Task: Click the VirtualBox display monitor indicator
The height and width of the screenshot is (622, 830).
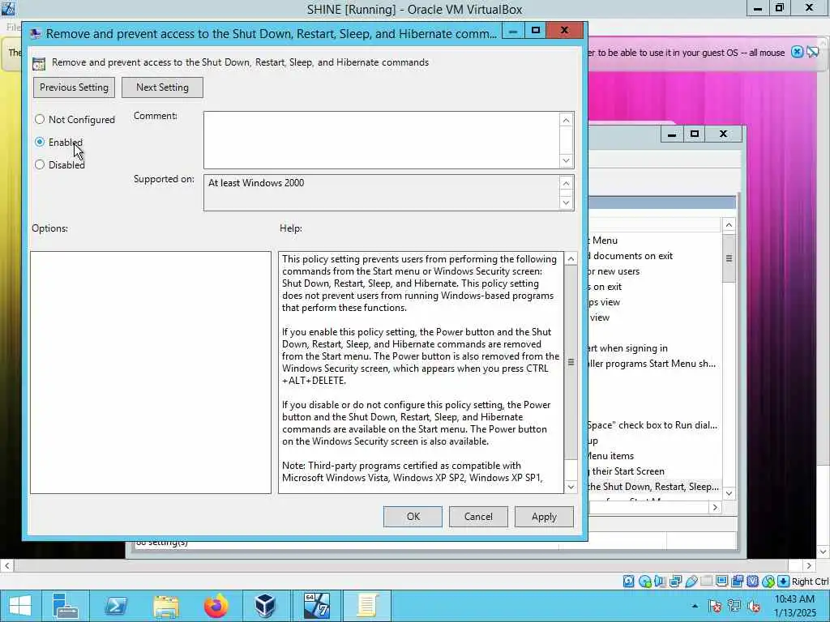Action: [x=721, y=582]
